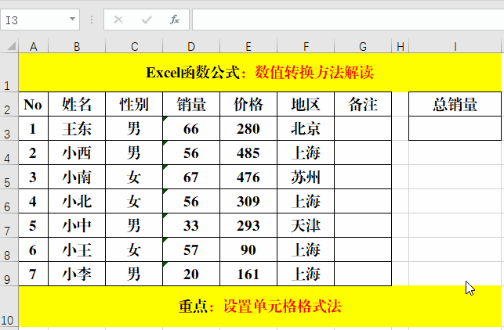This screenshot has width=504, height=330.
Task: Click the name cell '小北'
Action: tap(77, 201)
